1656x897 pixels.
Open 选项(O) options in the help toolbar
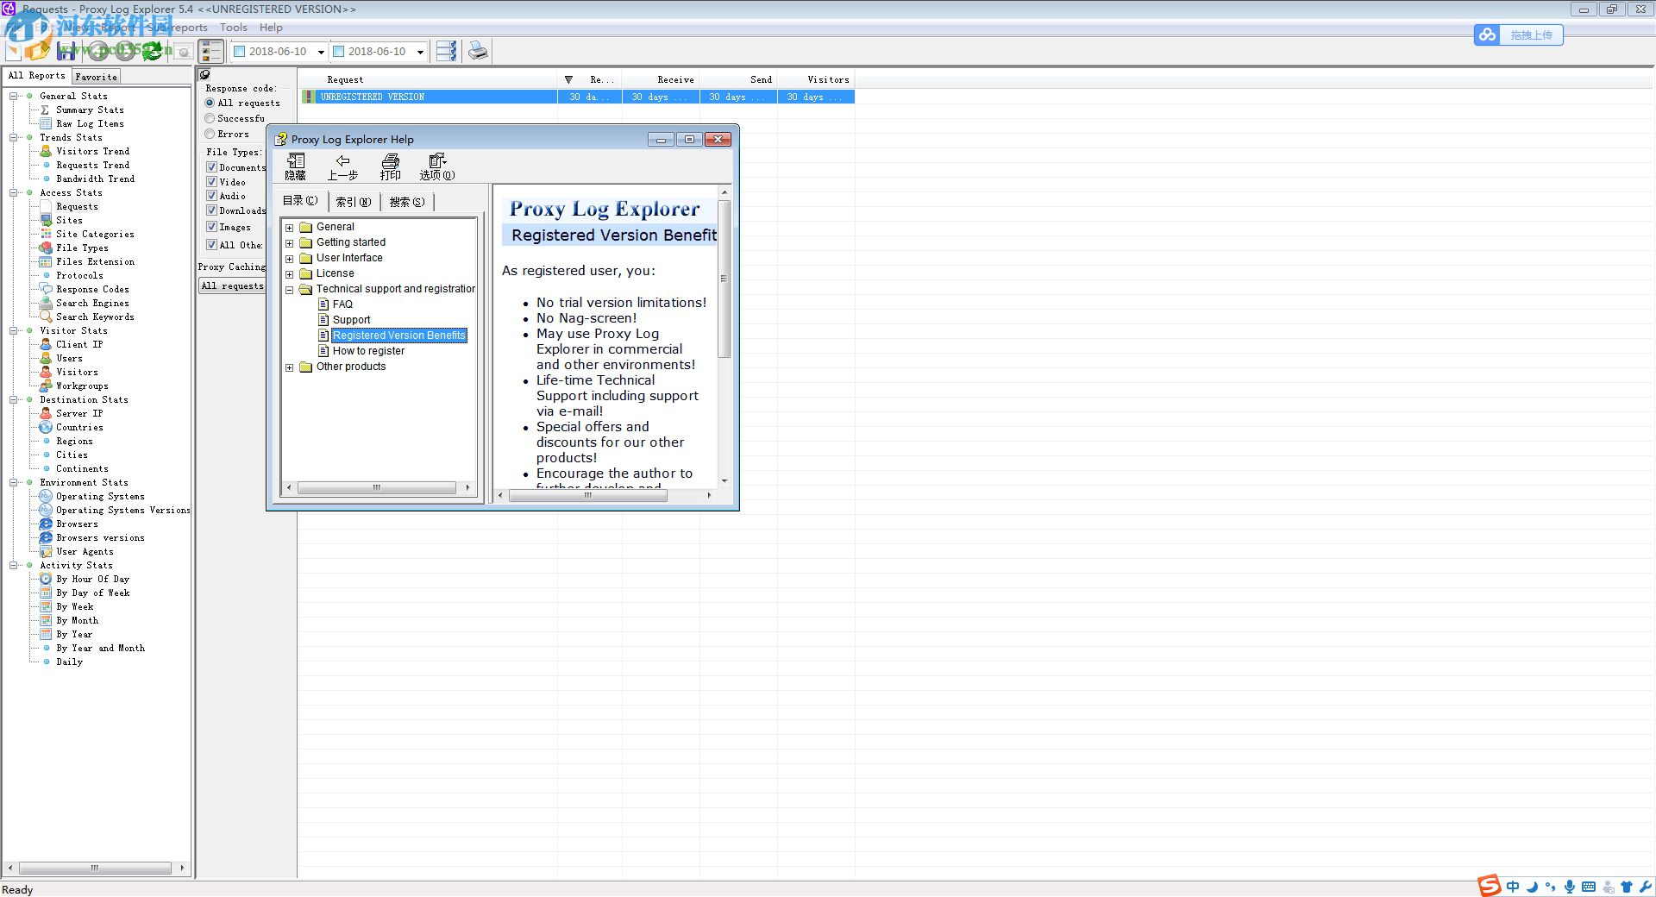tap(436, 166)
